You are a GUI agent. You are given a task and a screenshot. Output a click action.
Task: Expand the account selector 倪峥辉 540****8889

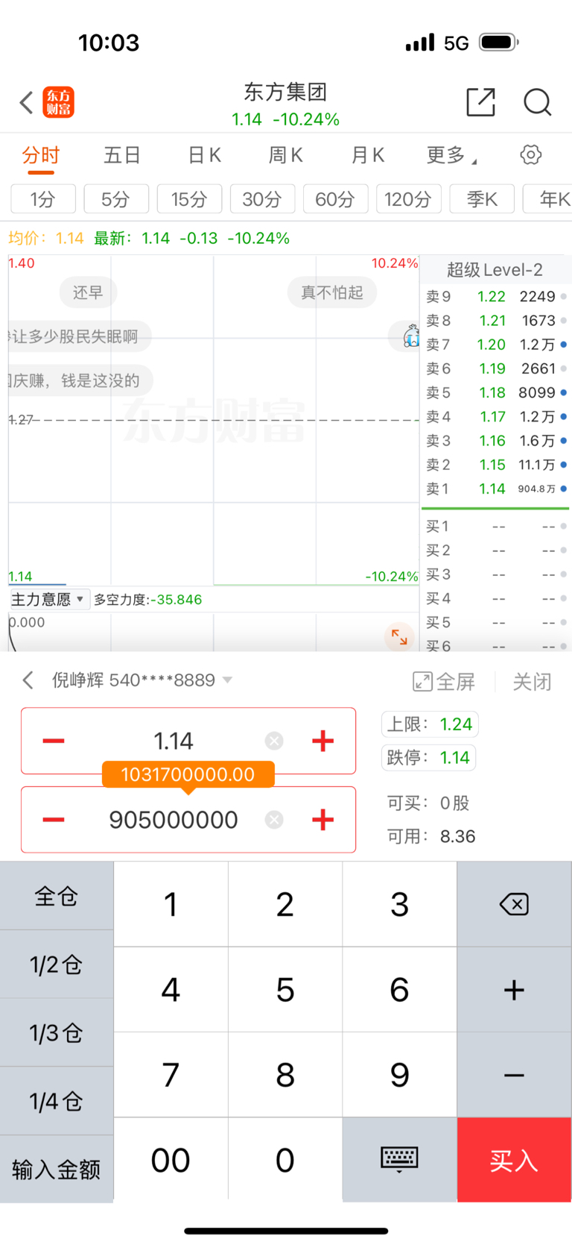(142, 680)
